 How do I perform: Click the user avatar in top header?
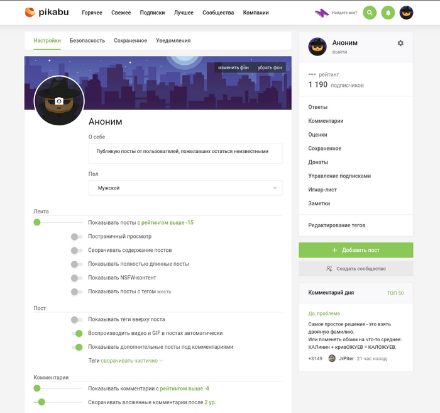(x=406, y=13)
